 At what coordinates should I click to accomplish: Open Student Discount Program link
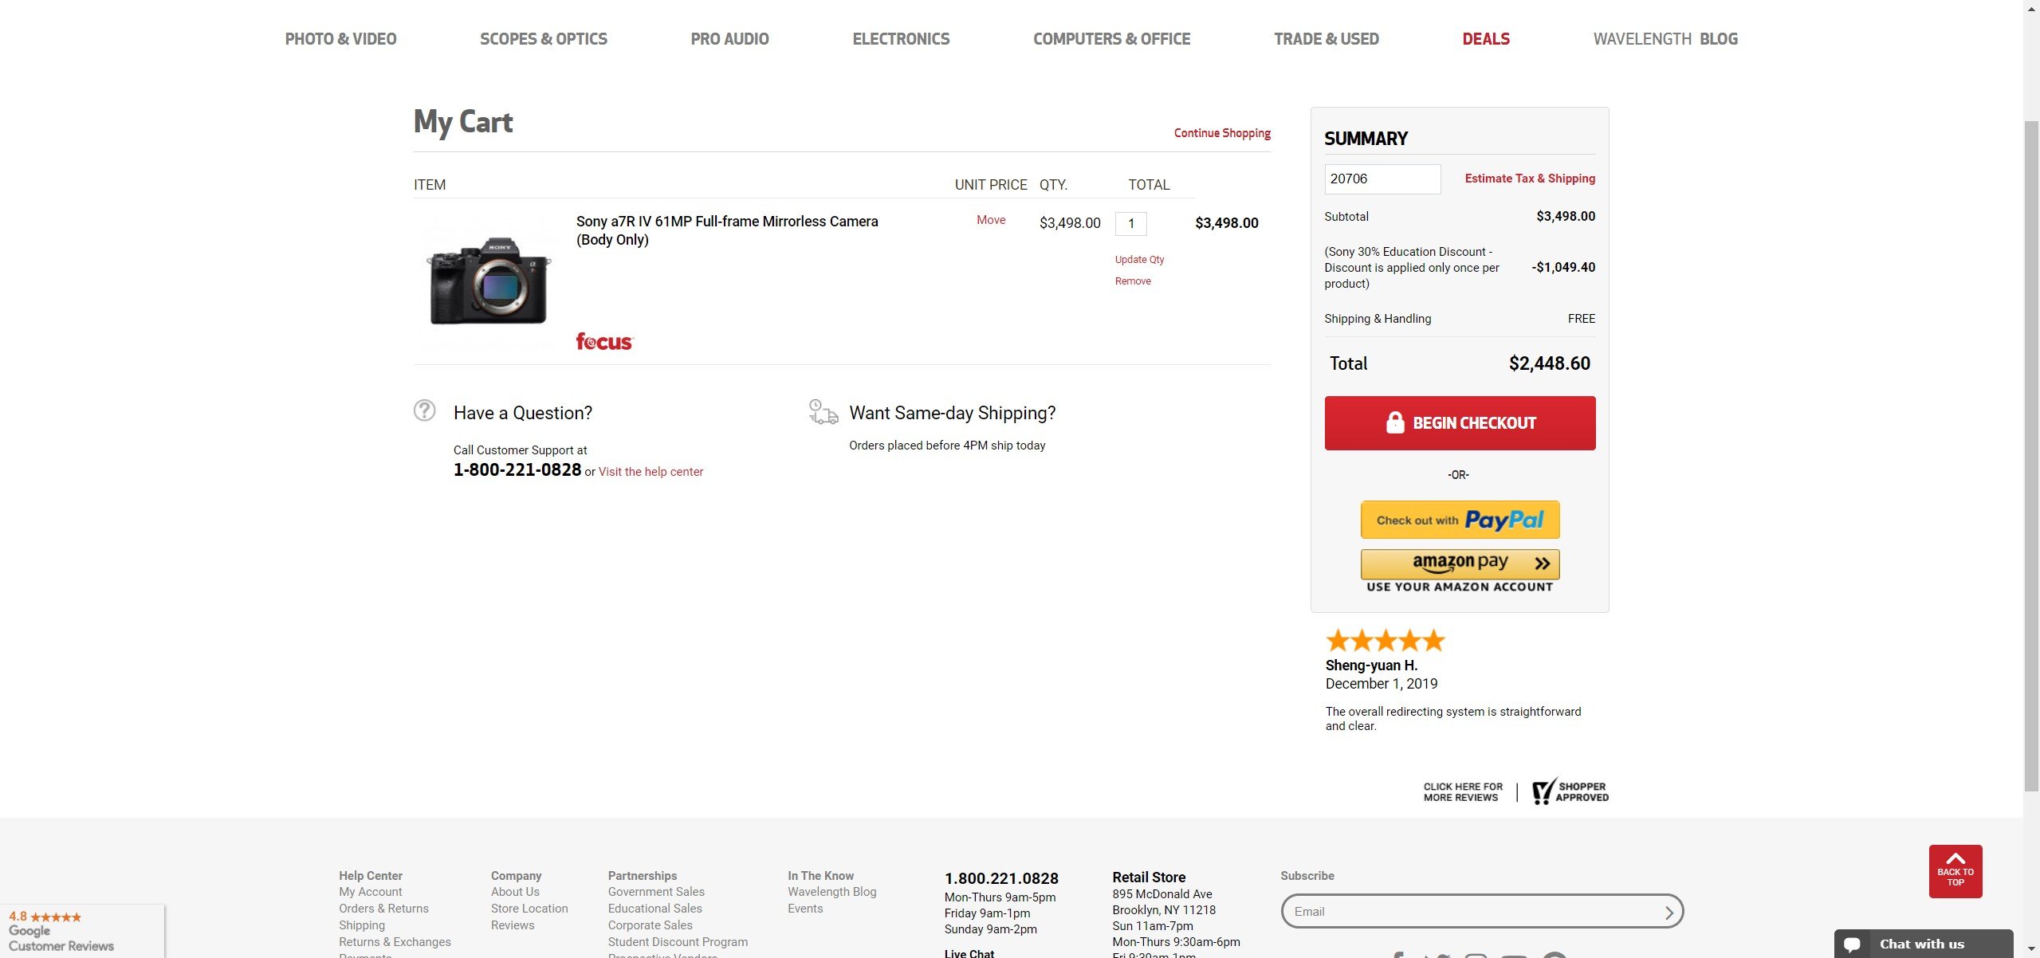[x=678, y=942]
